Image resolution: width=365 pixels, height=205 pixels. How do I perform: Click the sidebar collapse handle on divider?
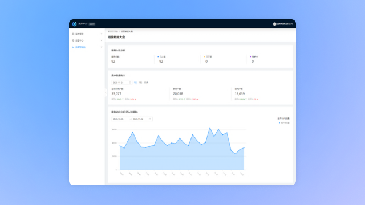[106, 92]
